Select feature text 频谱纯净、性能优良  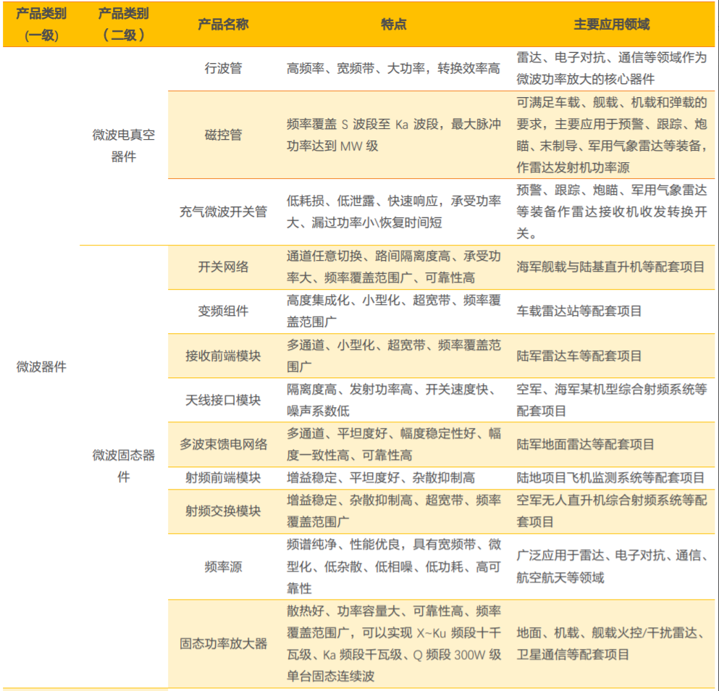pyautogui.click(x=343, y=544)
